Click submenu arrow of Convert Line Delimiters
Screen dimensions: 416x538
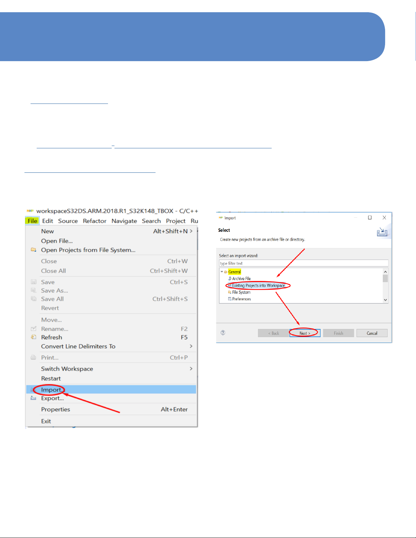(191, 346)
